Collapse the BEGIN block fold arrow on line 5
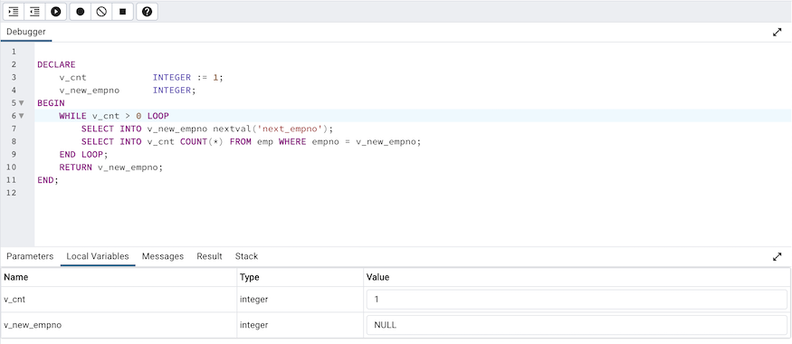The width and height of the screenshot is (792, 344). pyautogui.click(x=21, y=103)
